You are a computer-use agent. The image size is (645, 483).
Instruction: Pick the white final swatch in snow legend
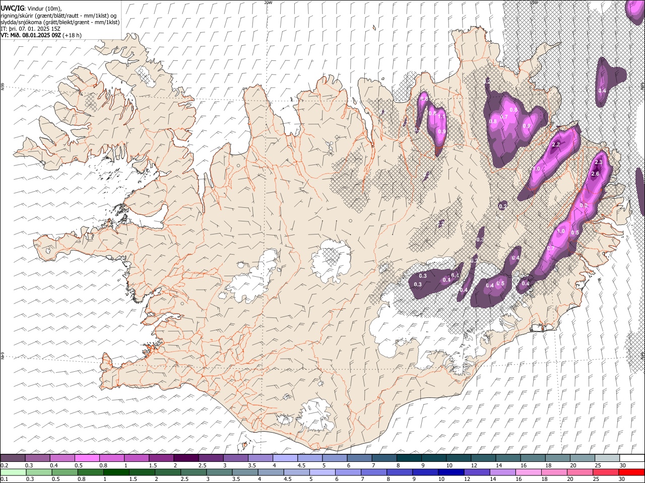click(631, 458)
